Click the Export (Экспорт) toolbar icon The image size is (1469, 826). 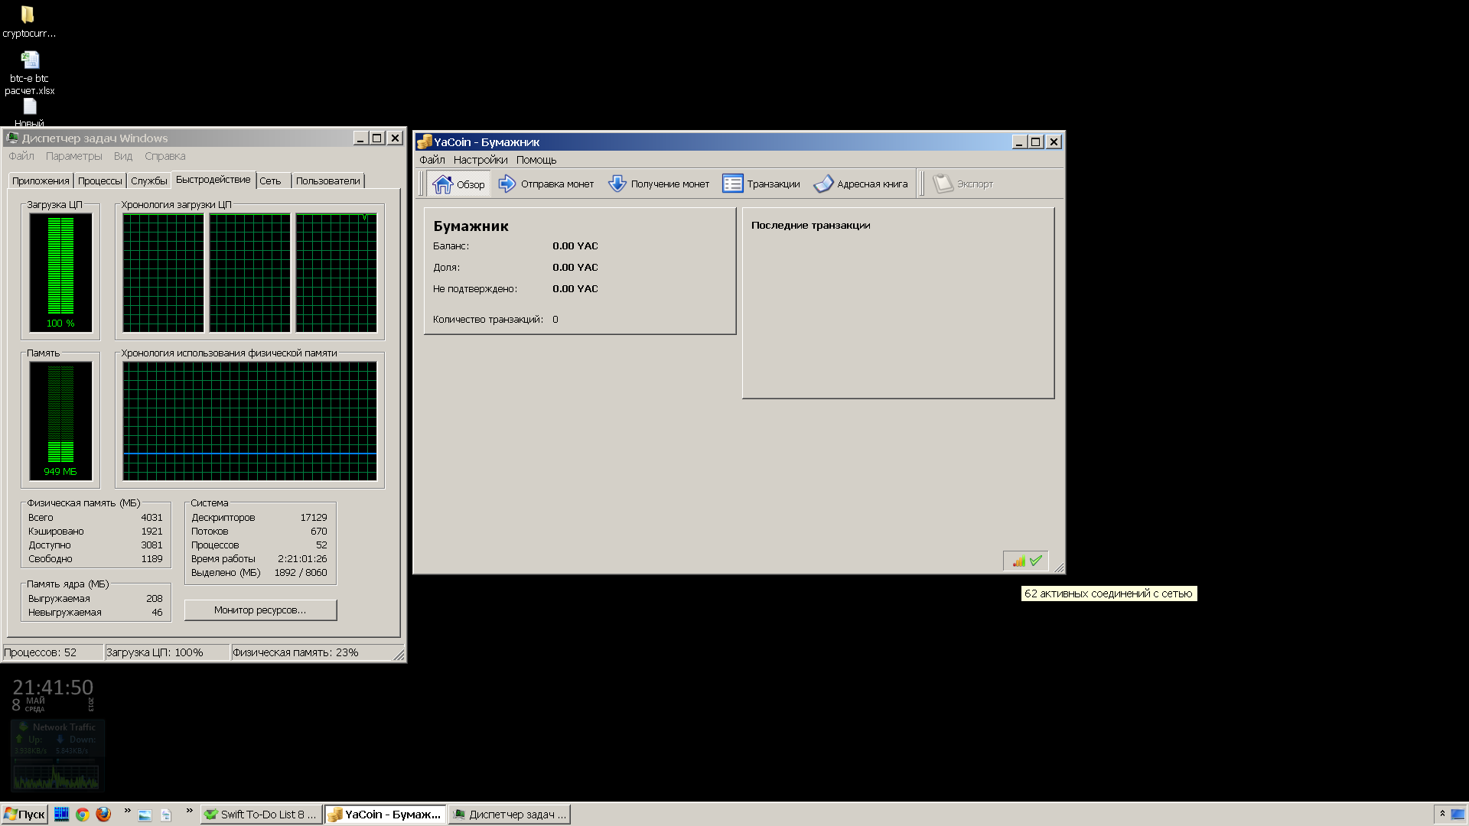click(x=943, y=184)
